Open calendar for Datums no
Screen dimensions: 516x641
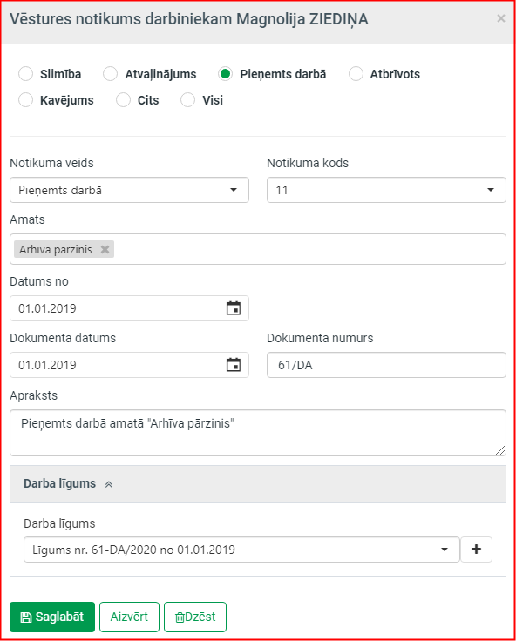[x=234, y=308]
